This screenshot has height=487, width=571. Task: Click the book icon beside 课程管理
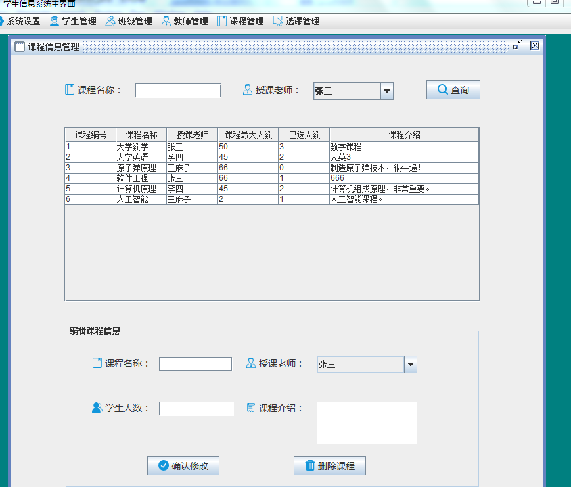click(222, 21)
